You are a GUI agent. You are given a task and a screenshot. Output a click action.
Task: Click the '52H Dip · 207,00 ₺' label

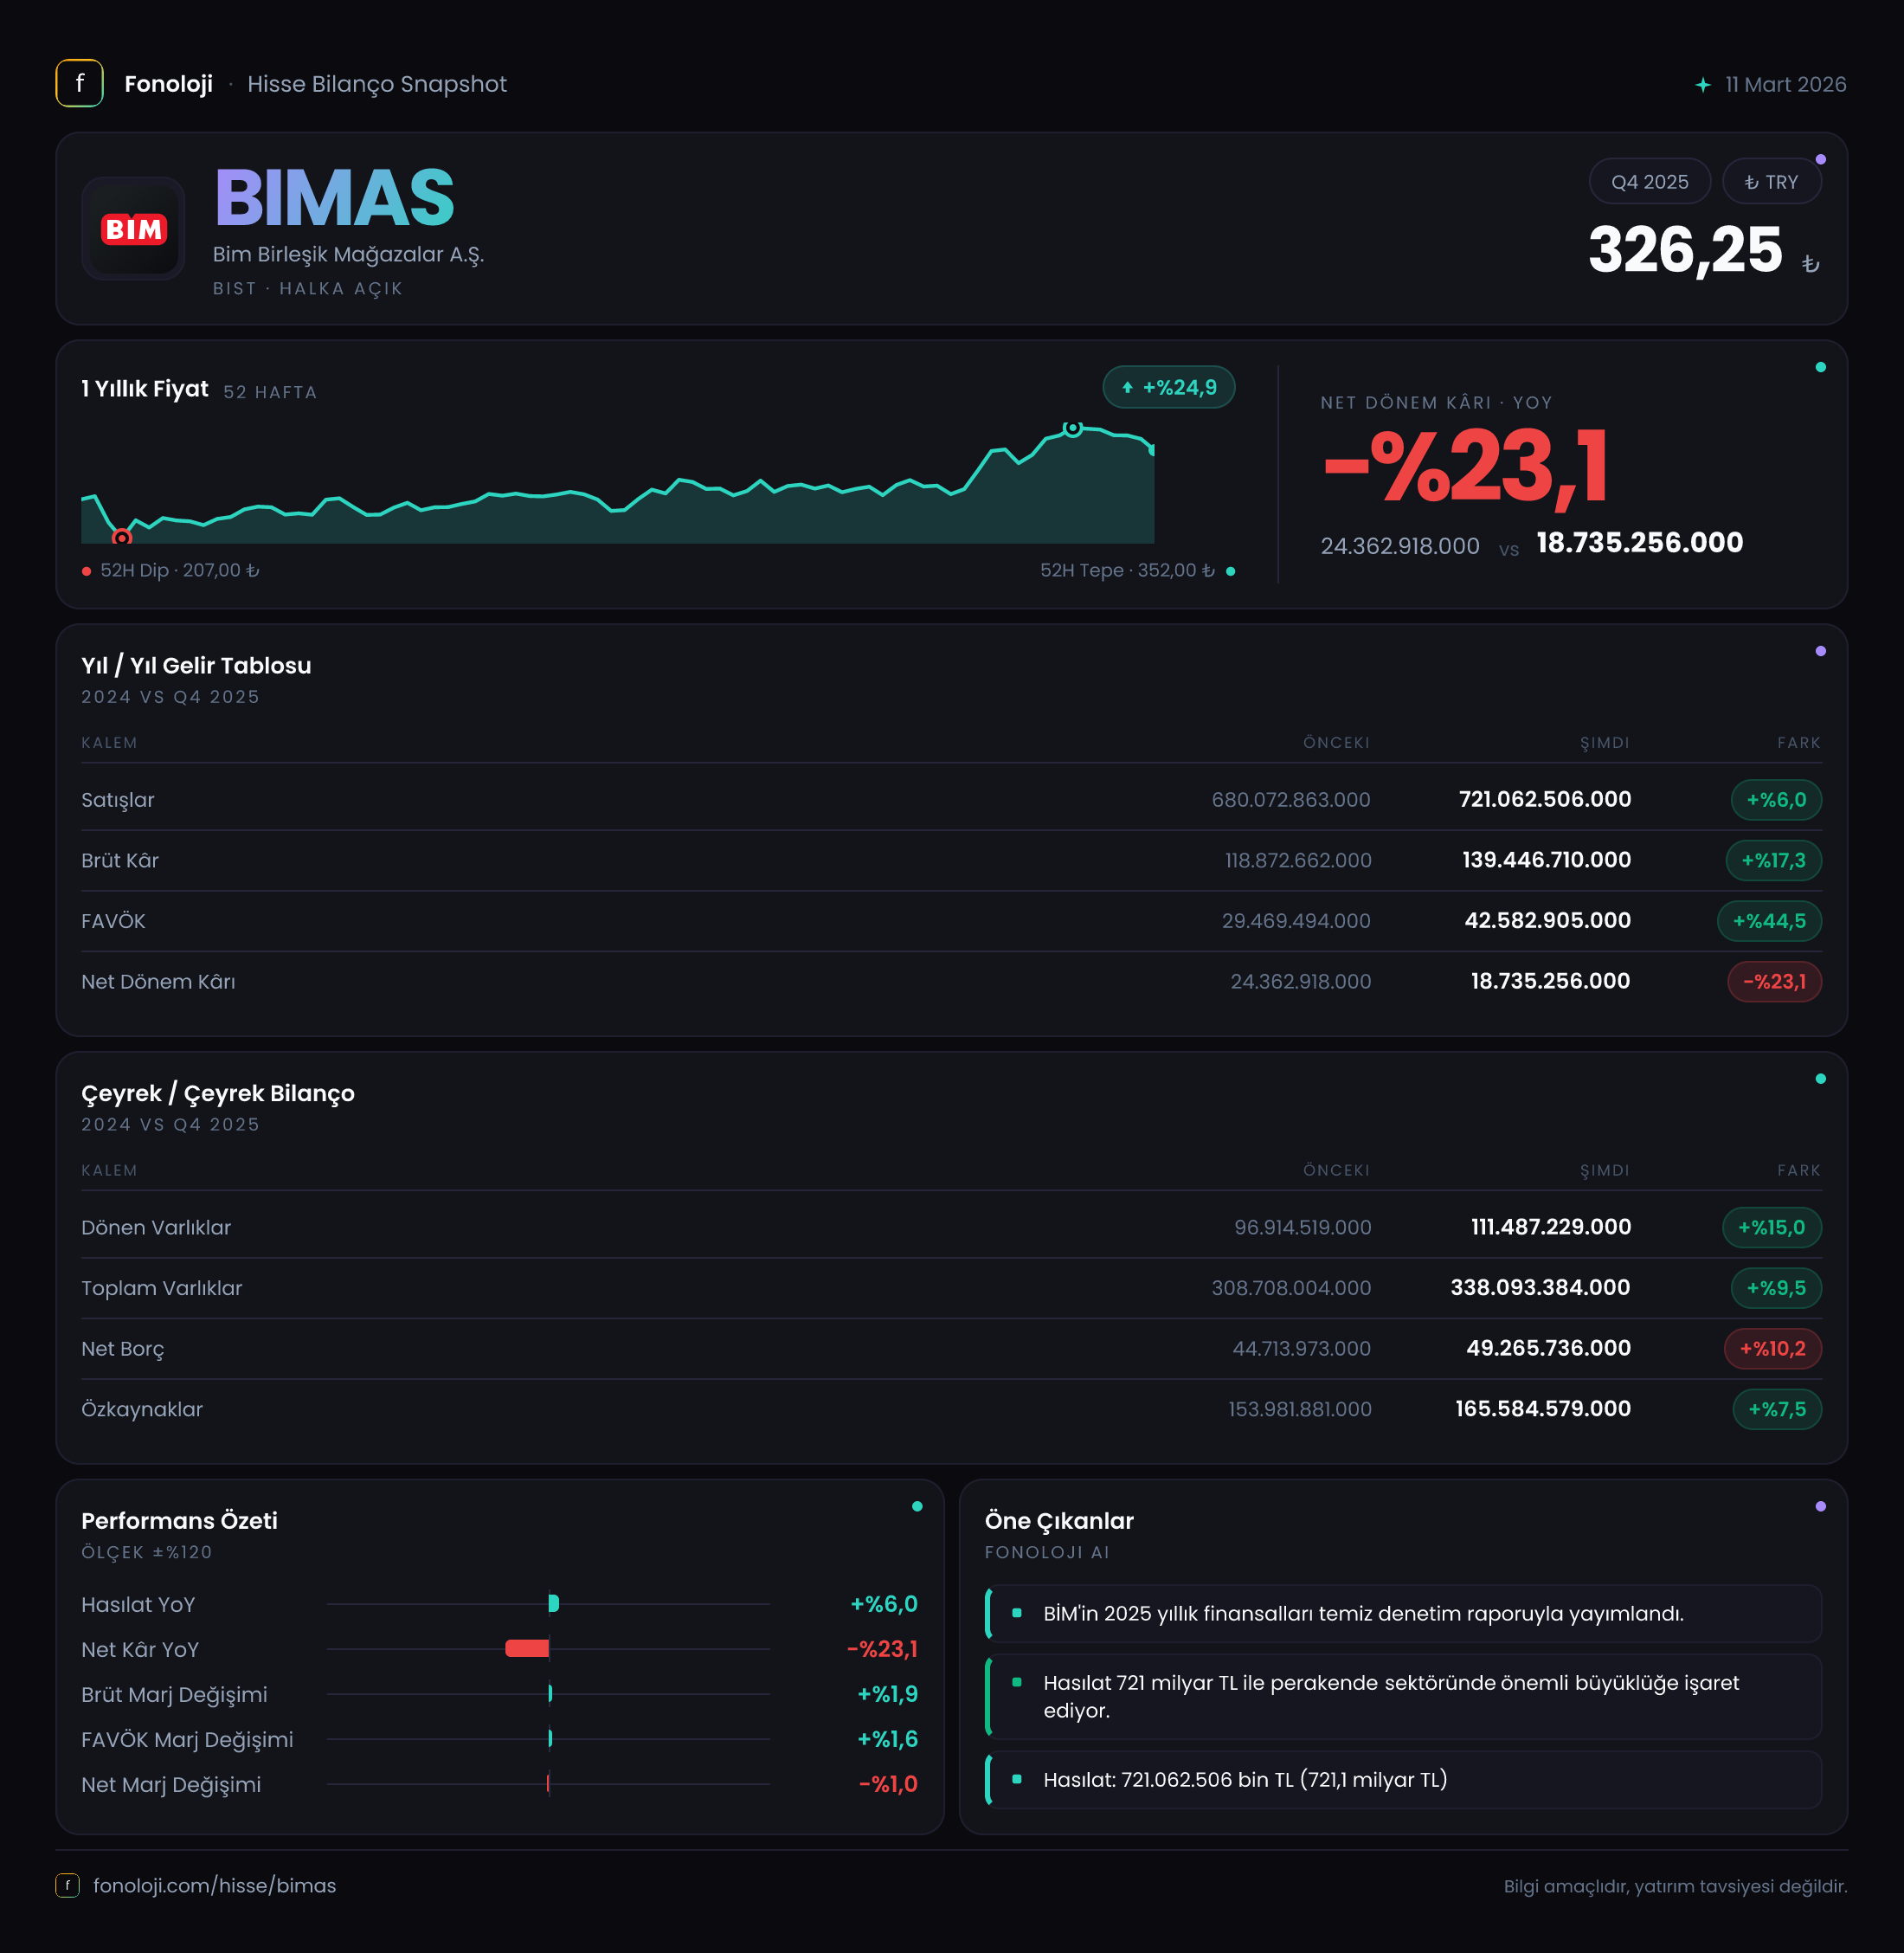(x=179, y=570)
